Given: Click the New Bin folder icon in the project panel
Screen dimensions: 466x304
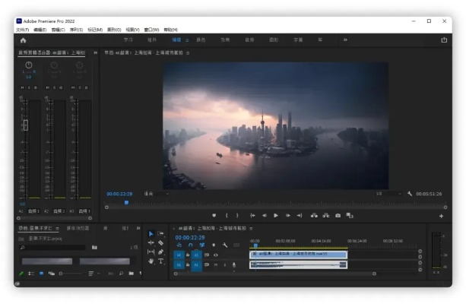Looking at the screenshot, I should click(x=132, y=273).
